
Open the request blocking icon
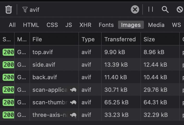pyautogui.click(x=180, y=9)
